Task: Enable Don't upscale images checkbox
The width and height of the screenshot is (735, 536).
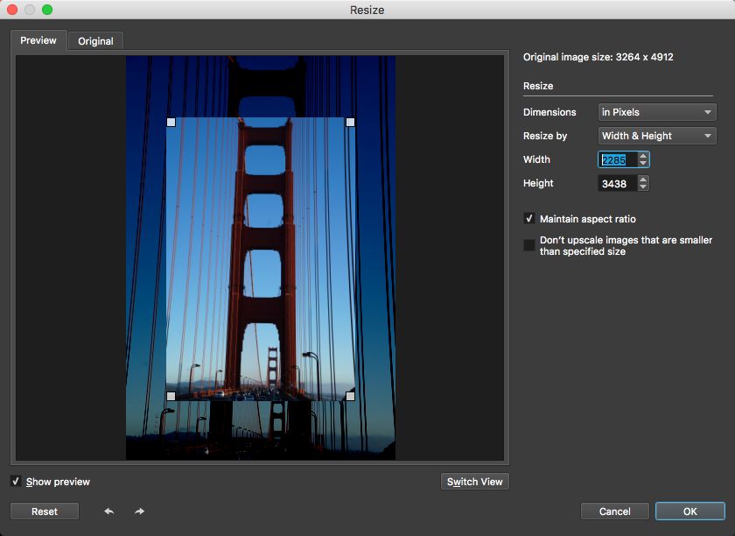Action: tap(529, 245)
